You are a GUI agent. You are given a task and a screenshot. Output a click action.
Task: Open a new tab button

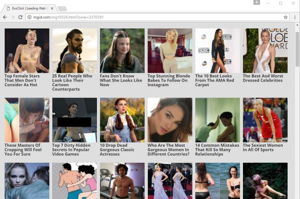62,8
